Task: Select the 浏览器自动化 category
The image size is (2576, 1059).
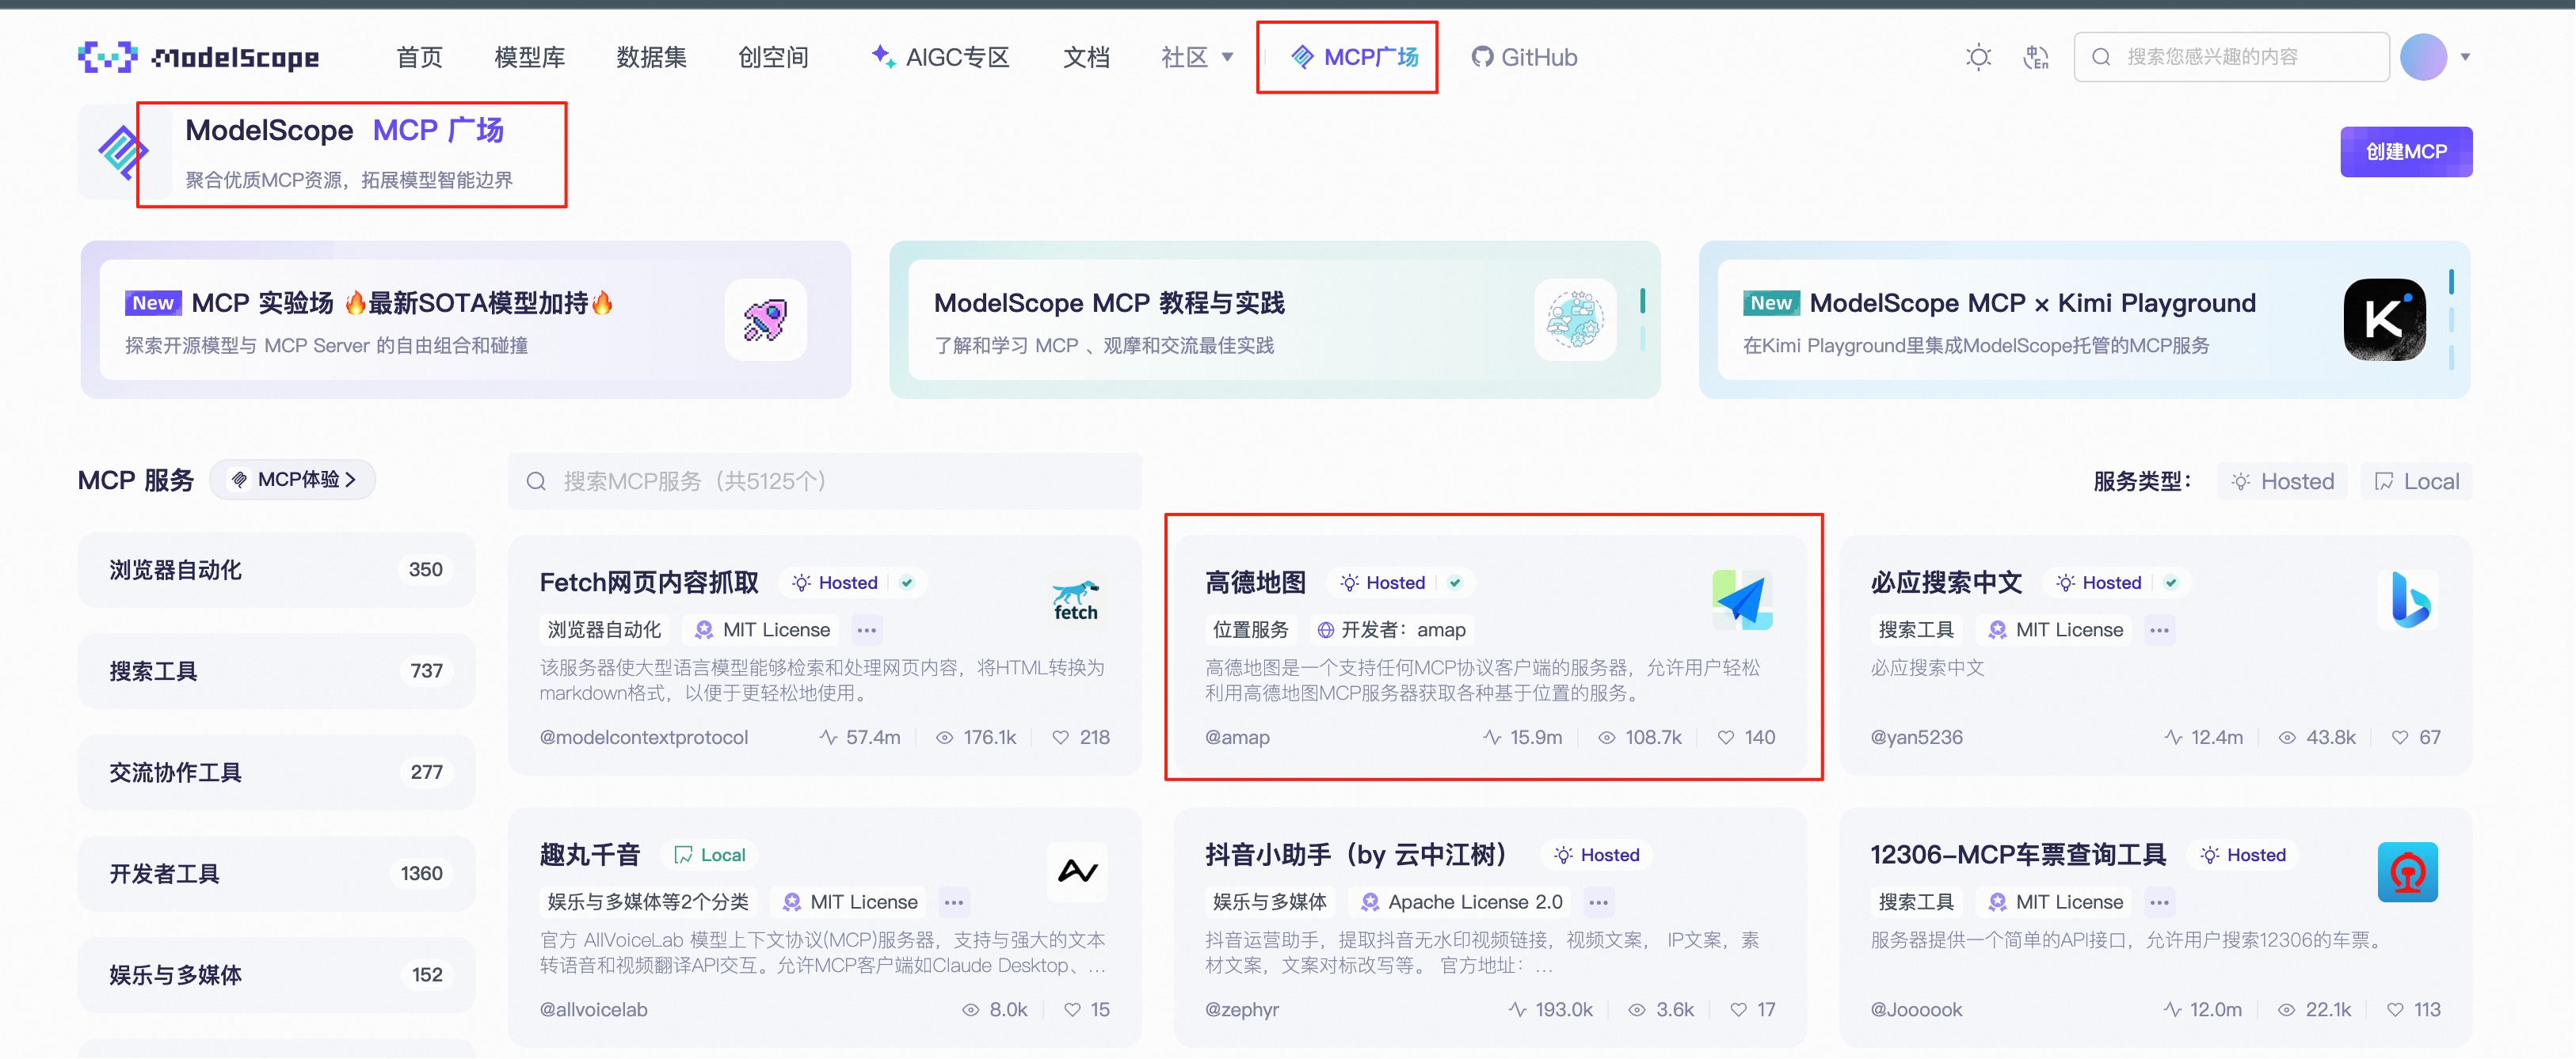Action: (x=276, y=569)
